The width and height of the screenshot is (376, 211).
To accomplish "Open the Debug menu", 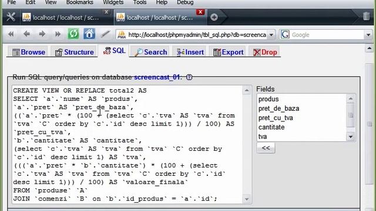I will pyautogui.click(x=185, y=2).
